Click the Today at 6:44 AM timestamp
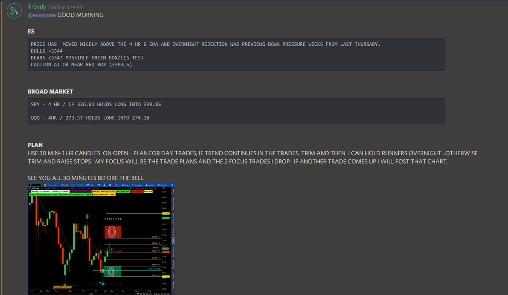This screenshot has height=295, width=508. click(x=66, y=8)
